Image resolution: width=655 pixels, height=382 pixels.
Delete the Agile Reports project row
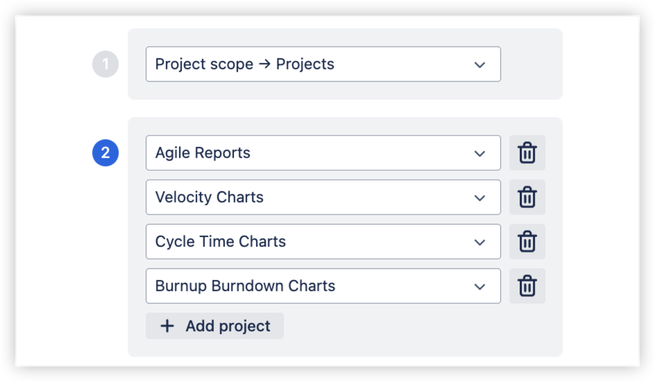[x=527, y=153]
